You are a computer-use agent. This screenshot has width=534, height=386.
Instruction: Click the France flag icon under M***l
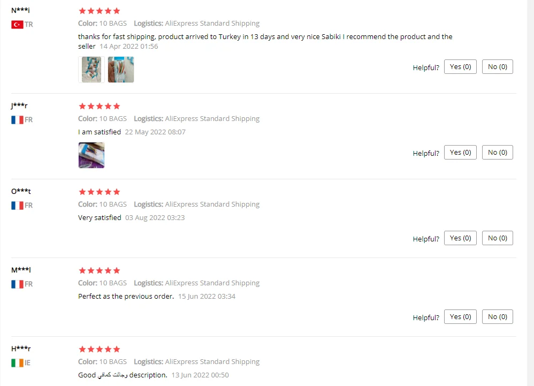pyautogui.click(x=17, y=284)
